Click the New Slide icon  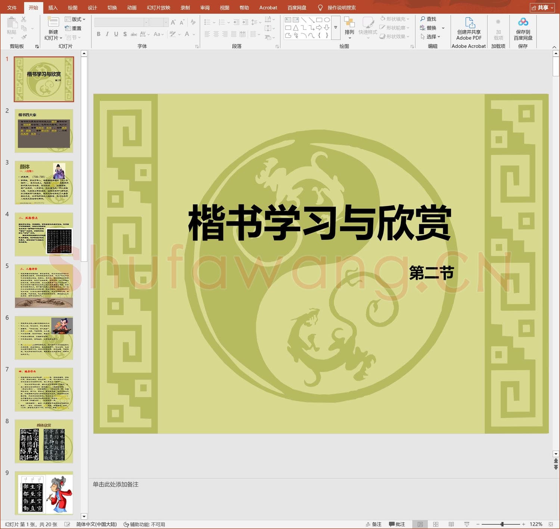53,22
